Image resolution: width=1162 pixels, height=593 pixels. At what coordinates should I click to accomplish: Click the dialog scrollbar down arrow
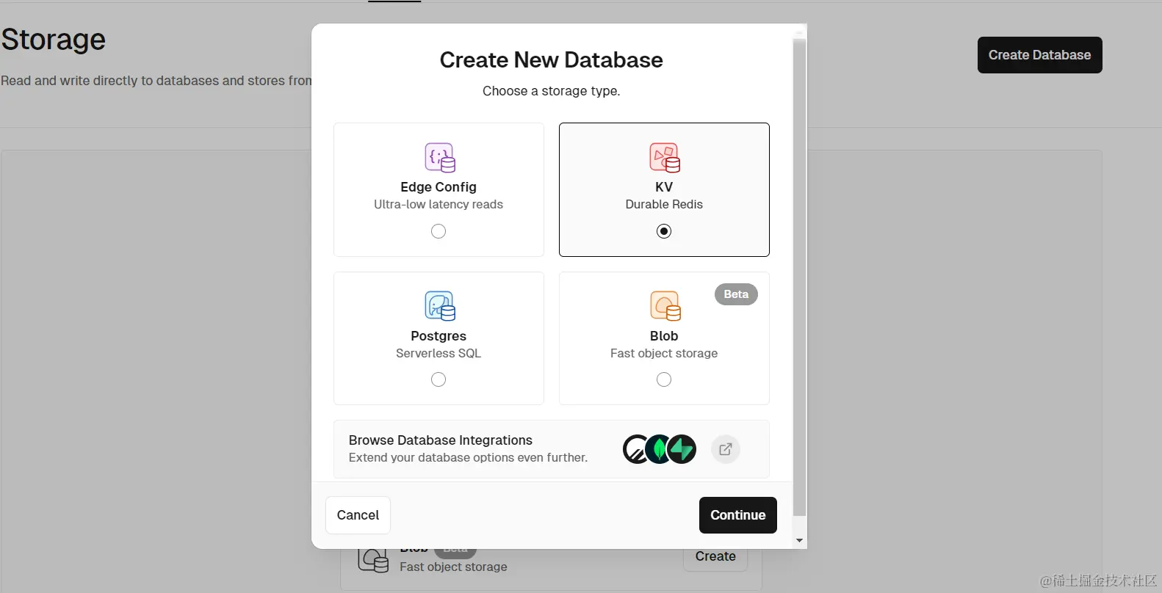click(800, 541)
